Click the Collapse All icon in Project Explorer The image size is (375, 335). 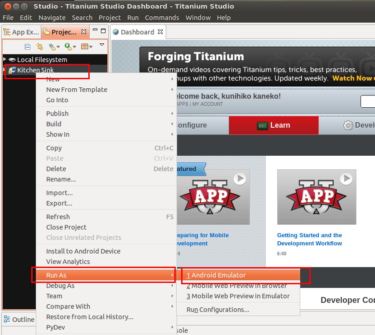pyautogui.click(x=28, y=47)
